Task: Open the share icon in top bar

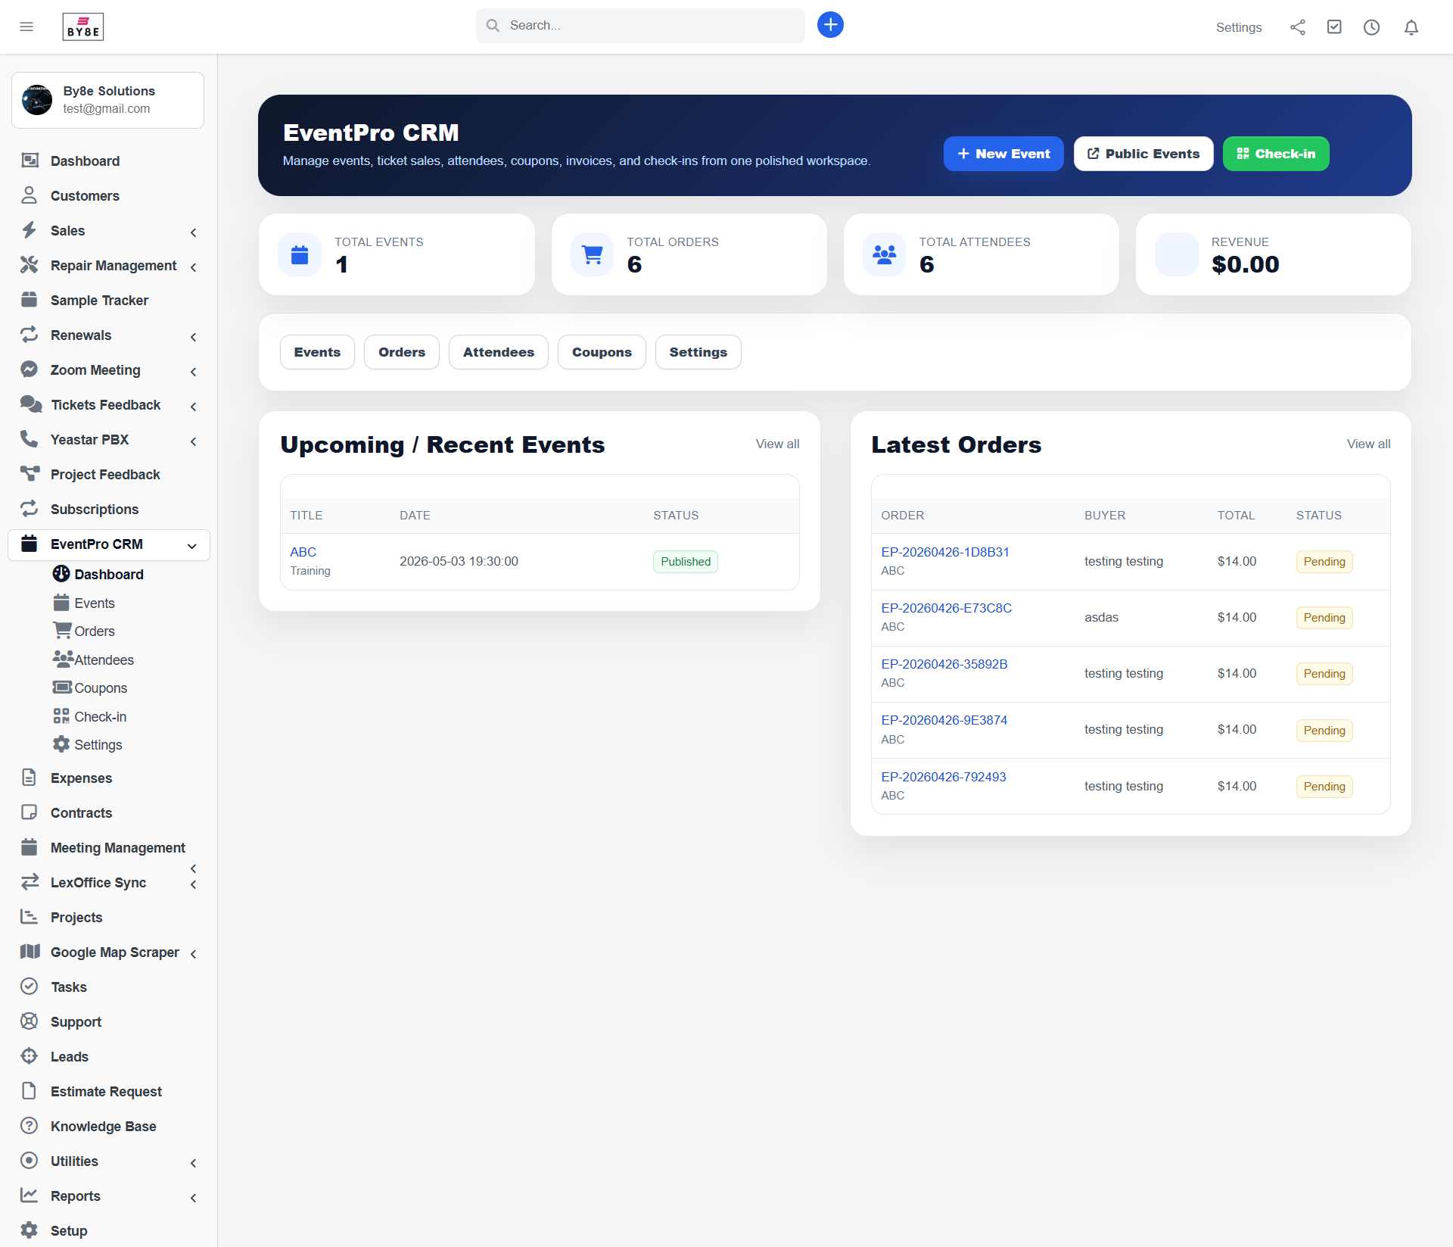Action: pyautogui.click(x=1297, y=26)
